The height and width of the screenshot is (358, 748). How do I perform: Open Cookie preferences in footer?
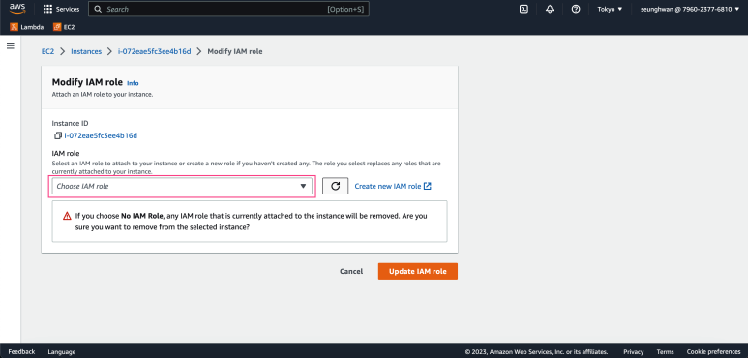714,352
